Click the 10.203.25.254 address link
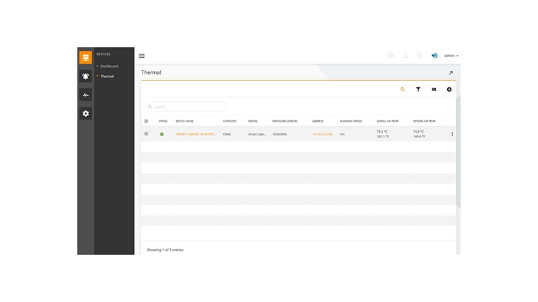 click(322, 134)
